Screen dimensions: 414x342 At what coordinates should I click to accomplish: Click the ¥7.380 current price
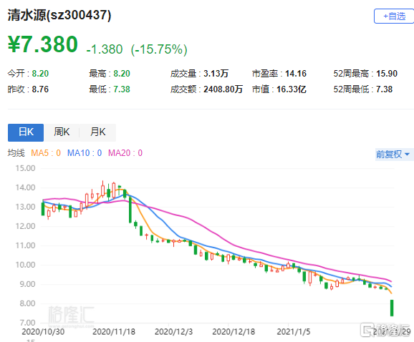(43, 44)
